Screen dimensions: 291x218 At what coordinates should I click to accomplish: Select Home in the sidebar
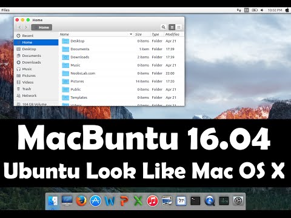(36, 42)
